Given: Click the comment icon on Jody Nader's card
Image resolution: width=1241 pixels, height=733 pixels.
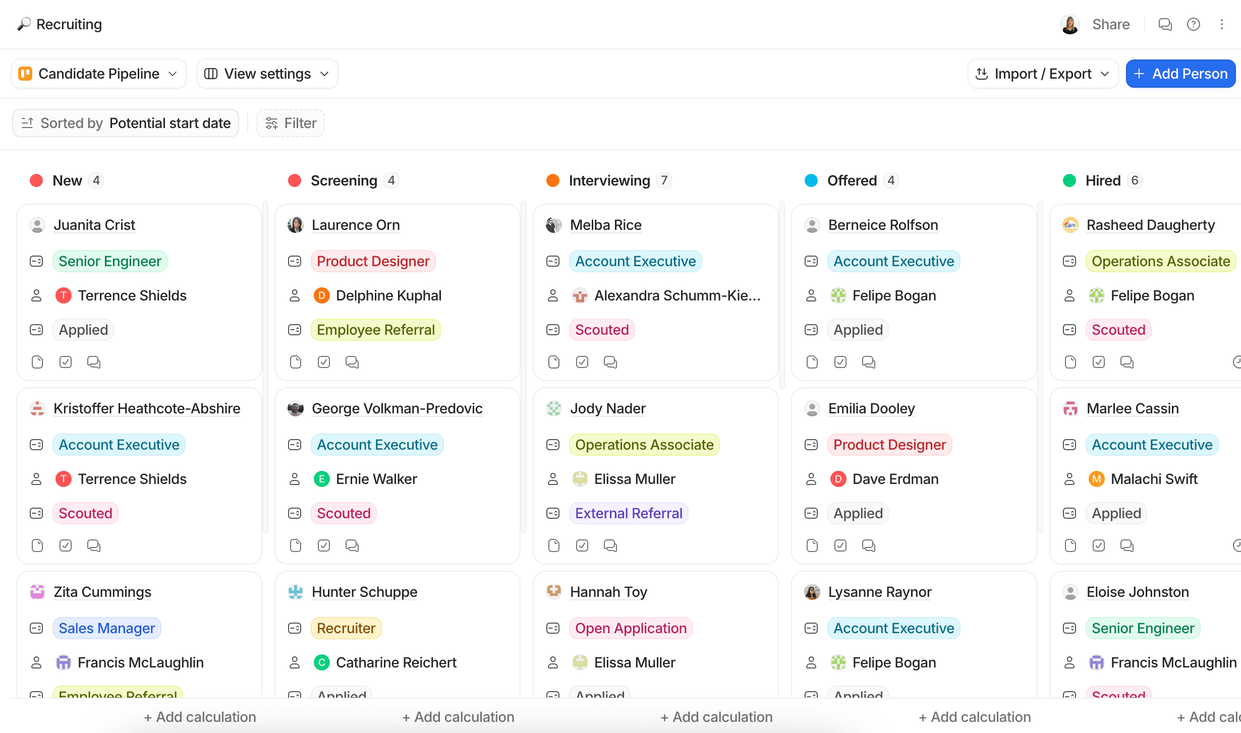Looking at the screenshot, I should click(610, 545).
